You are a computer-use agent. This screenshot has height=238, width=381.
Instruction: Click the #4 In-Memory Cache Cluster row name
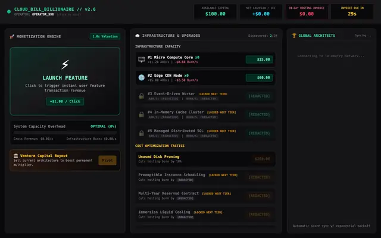pos(176,112)
